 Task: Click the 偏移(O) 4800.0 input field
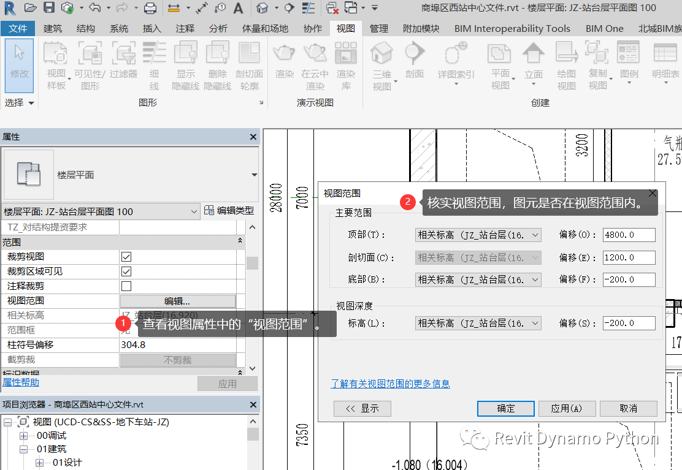(x=629, y=235)
